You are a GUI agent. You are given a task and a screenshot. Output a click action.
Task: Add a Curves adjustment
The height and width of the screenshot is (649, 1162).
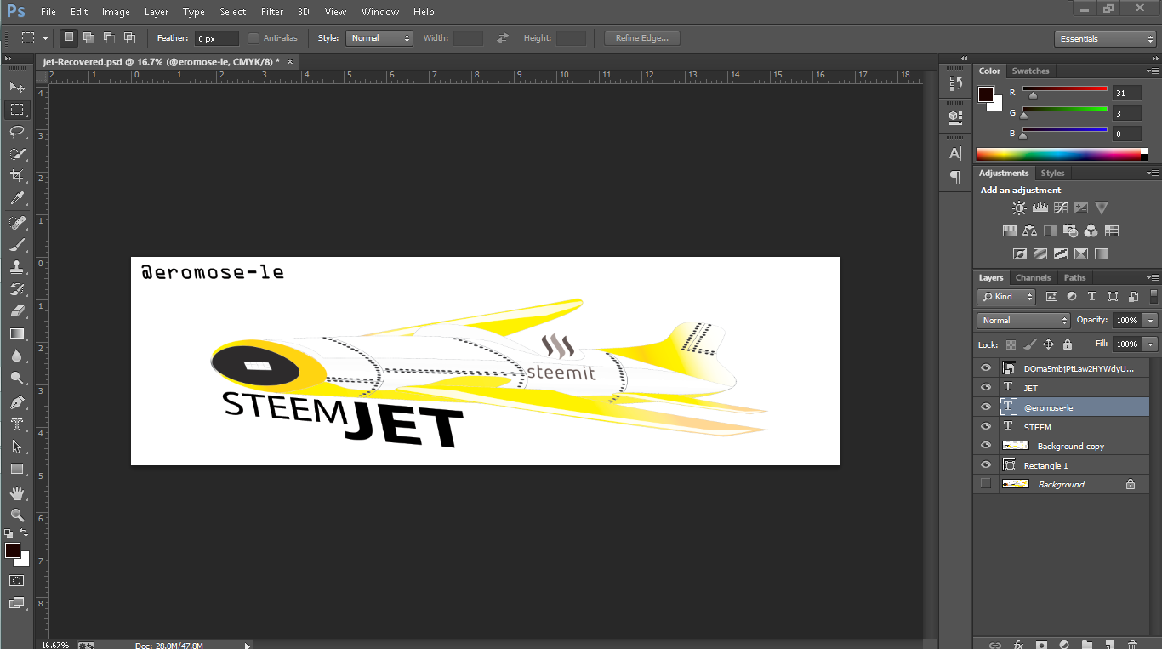click(1060, 208)
